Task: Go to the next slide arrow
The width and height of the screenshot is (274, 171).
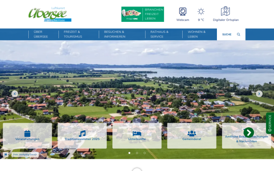Action: [x=259, y=93]
